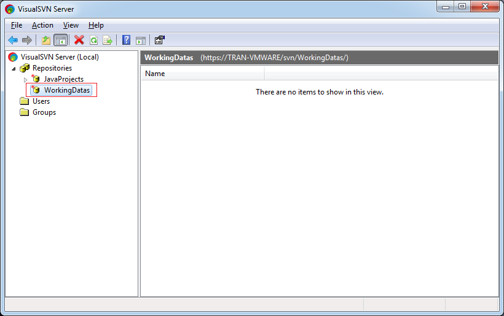Select the Repositories tree node
The height and width of the screenshot is (316, 504).
(52, 68)
